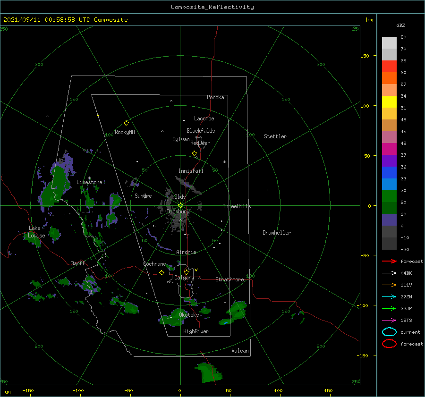Pick the green 22JP arrow symbol
This screenshot has height=397, width=425.
[389, 308]
